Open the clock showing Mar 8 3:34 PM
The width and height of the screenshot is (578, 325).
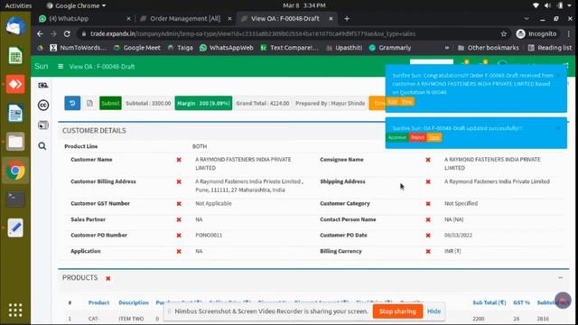(x=304, y=5)
